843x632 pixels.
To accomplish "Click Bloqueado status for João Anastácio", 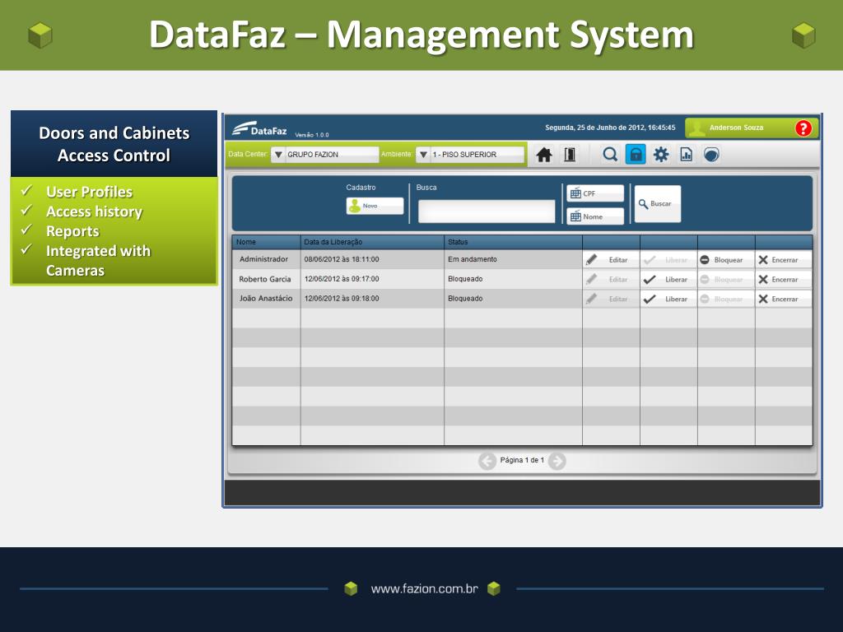I will pyautogui.click(x=513, y=298).
